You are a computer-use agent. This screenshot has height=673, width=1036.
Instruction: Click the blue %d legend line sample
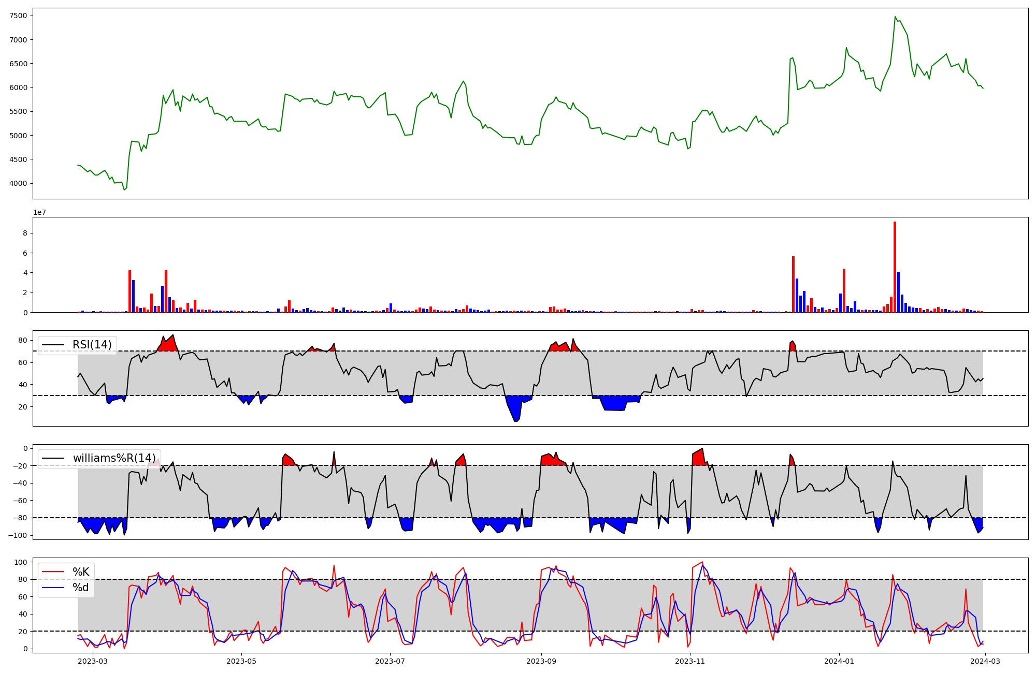point(53,588)
